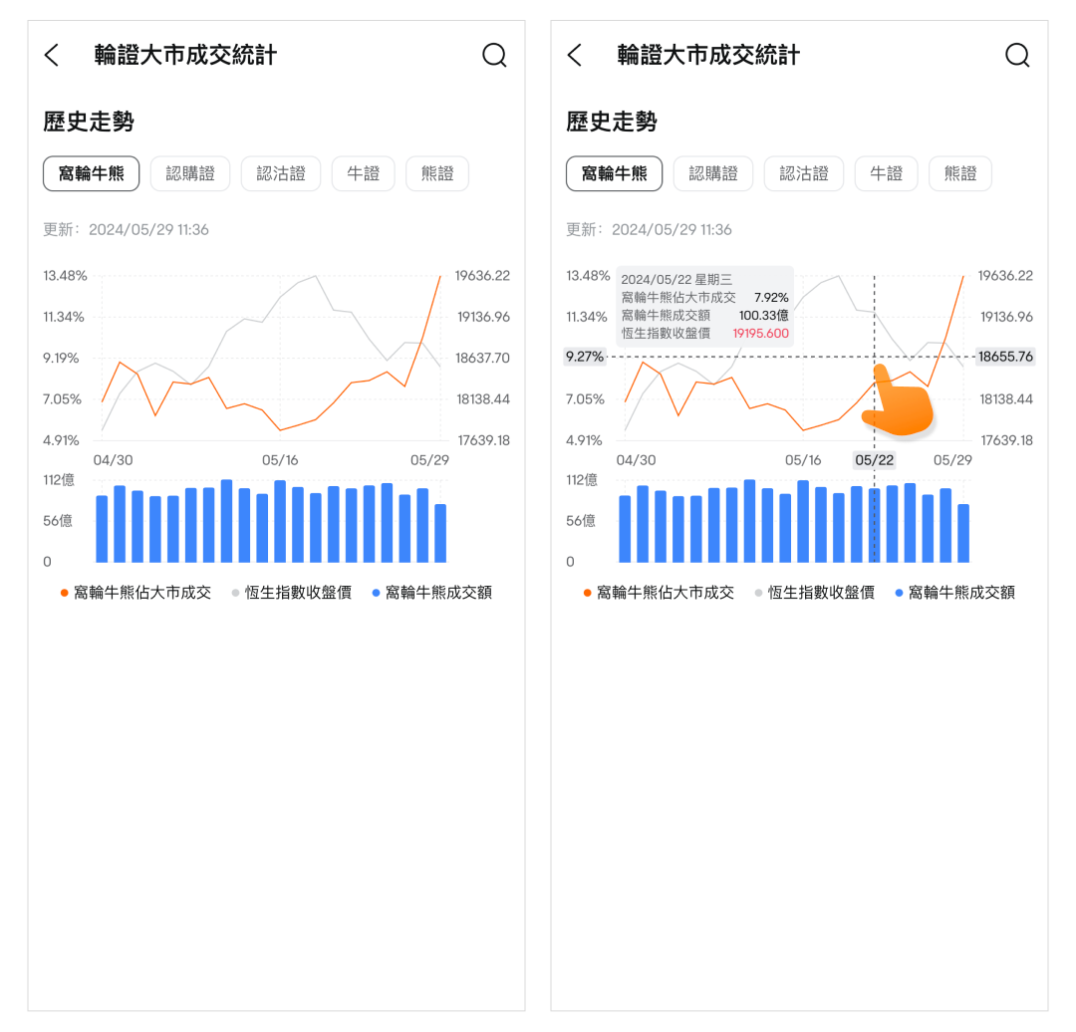Tap the 18655.76 crosshair value label
This screenshot has width=1076, height=1032.
coord(1005,357)
